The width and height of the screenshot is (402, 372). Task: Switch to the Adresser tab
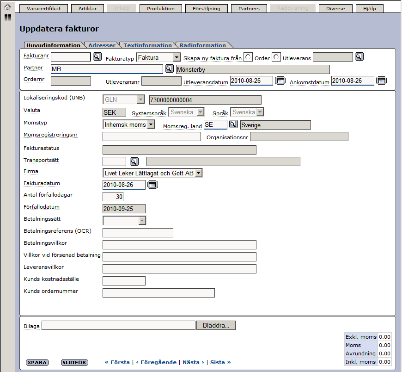coord(102,45)
